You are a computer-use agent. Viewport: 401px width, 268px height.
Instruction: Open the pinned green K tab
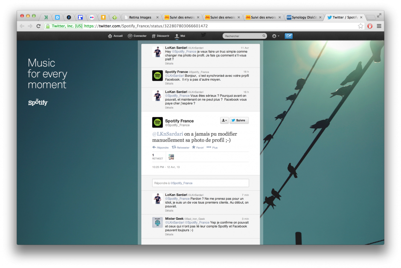click(46, 17)
